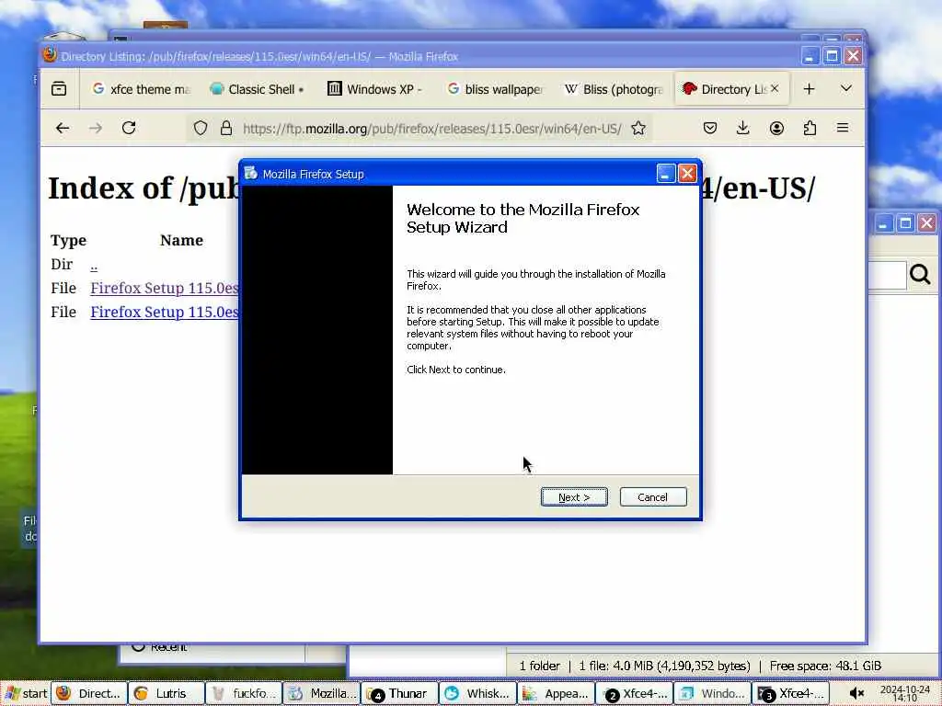The image size is (942, 706).
Task: Open Firefox account icon
Action: click(776, 128)
